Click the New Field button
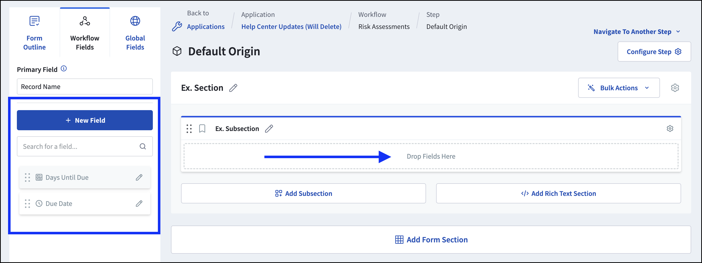702x263 pixels. (85, 120)
